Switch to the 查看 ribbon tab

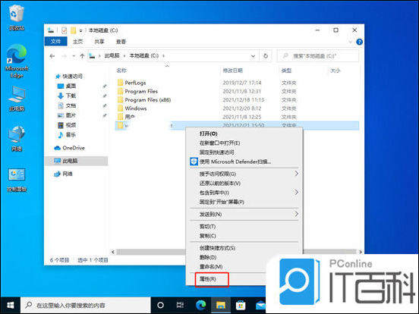tap(121, 42)
